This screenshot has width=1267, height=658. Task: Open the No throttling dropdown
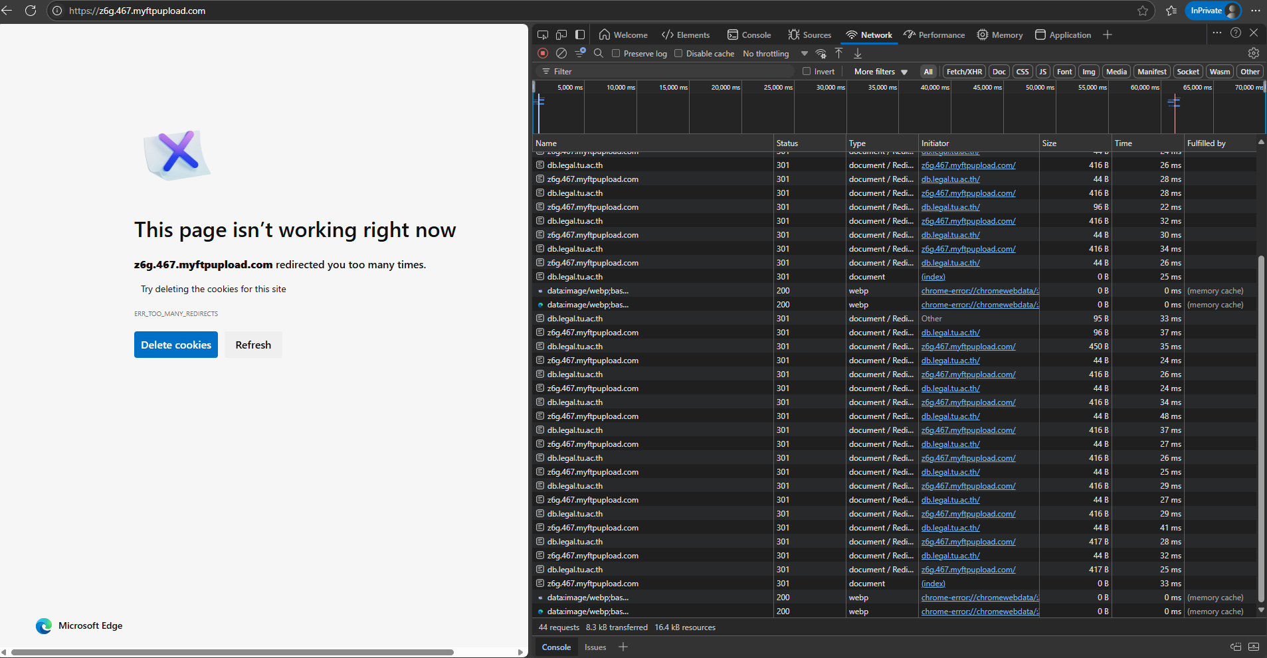click(775, 54)
